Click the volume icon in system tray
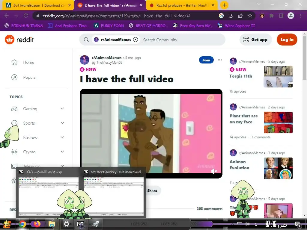 [247, 224]
